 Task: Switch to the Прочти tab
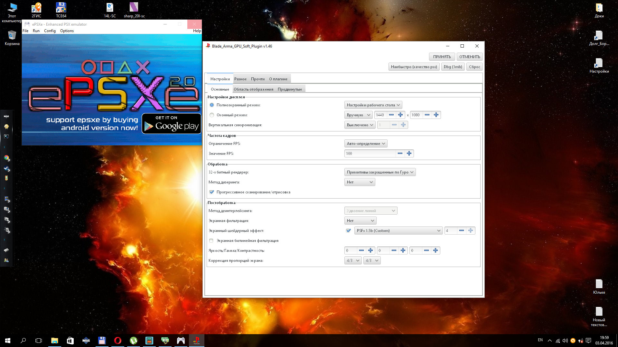[257, 79]
